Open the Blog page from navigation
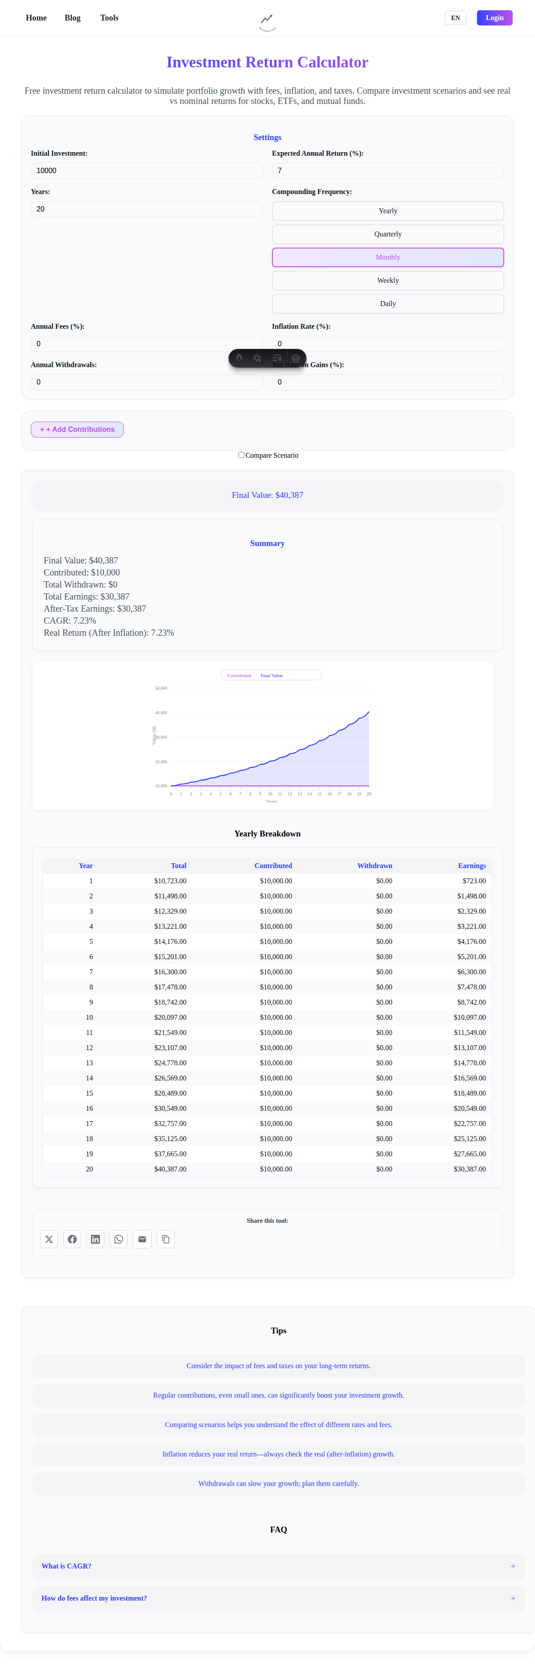Viewport: 535px width, 1672px height. click(x=73, y=18)
